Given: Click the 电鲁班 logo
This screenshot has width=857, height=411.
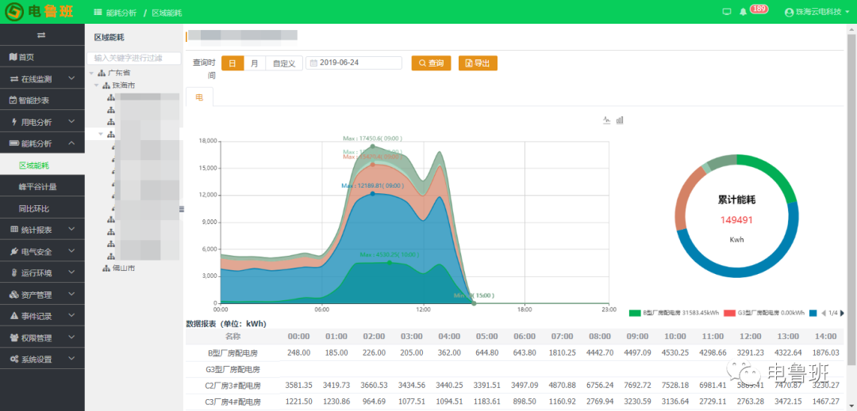Looking at the screenshot, I should [40, 13].
